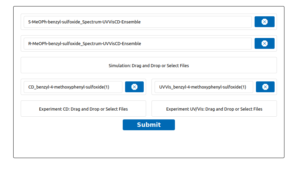Click "Select Files" text in Experiment CD dropzone
The height and width of the screenshot is (174, 299).
117,109
